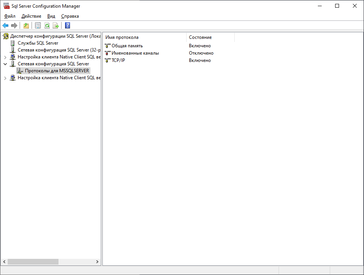The height and width of the screenshot is (275, 364).
Task: Click the Export list toolbar icon
Action: tap(56, 26)
